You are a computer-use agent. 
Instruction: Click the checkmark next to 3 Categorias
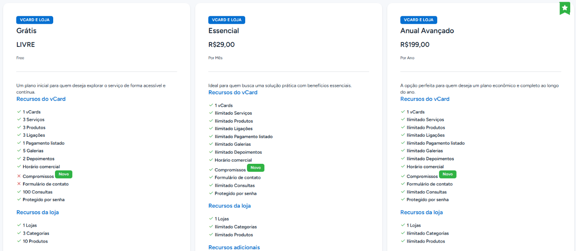(x=19, y=233)
